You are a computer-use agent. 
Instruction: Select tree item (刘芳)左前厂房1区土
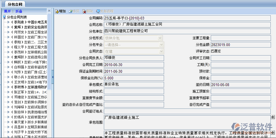click(x=29, y=72)
